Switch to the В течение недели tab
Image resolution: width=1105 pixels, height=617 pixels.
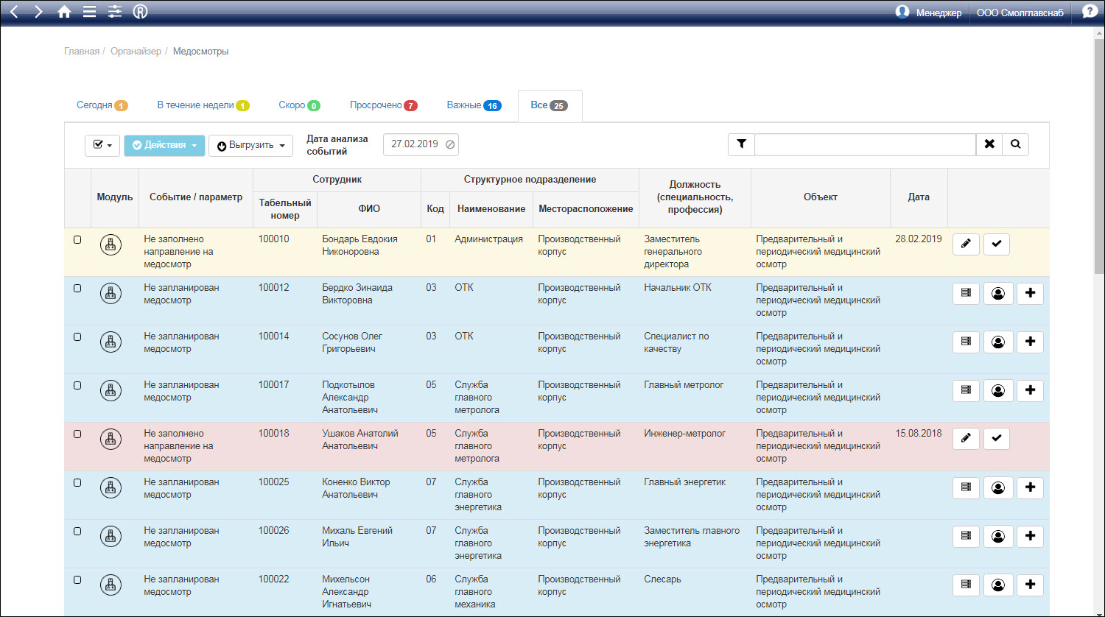point(203,105)
